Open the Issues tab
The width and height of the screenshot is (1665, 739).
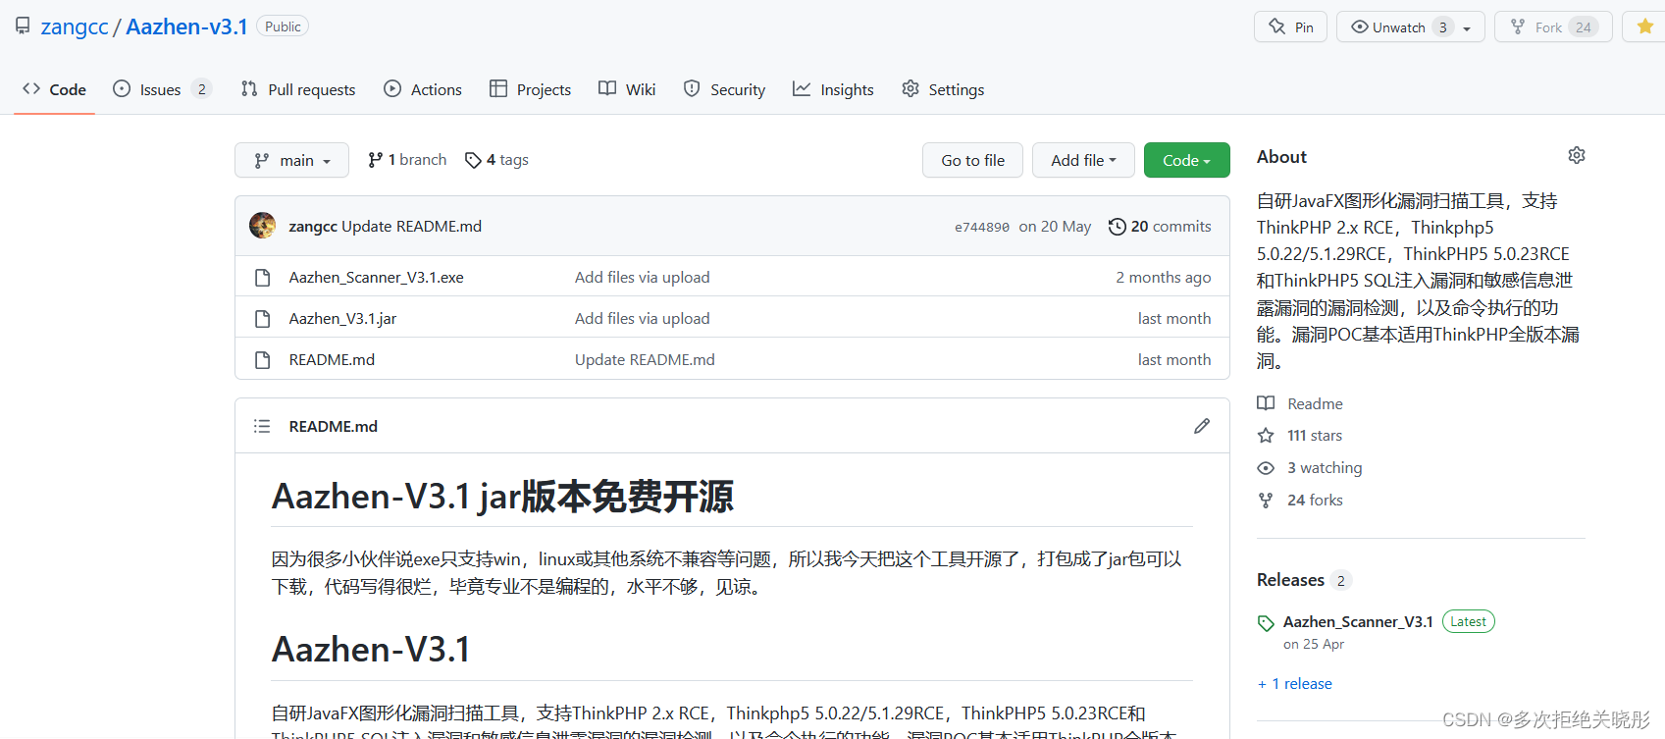162,89
